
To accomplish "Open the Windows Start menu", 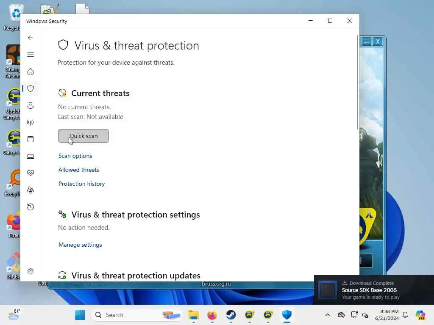I will [x=80, y=315].
